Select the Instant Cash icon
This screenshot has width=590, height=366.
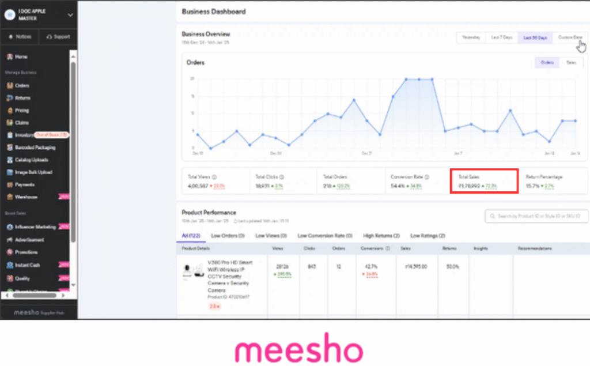click(10, 265)
